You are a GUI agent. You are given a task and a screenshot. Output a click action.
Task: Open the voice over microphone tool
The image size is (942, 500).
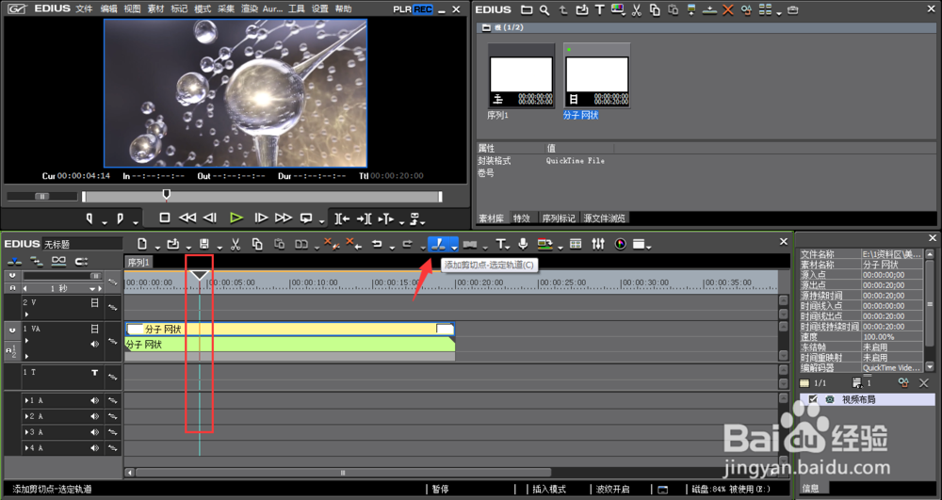523,244
